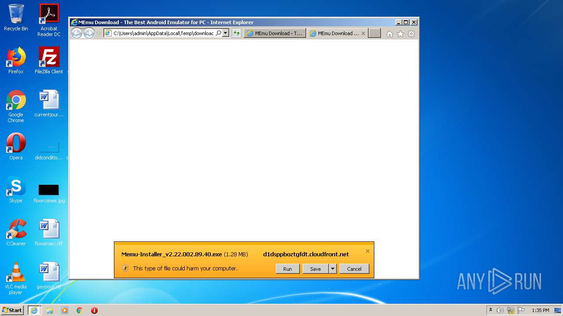Close the active MEmu Download tab

point(363,33)
